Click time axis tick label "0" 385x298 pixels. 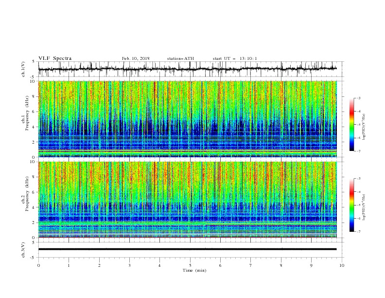click(38, 265)
